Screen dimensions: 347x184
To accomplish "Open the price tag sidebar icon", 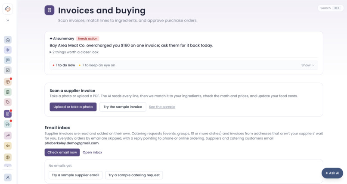I will 8,102.
